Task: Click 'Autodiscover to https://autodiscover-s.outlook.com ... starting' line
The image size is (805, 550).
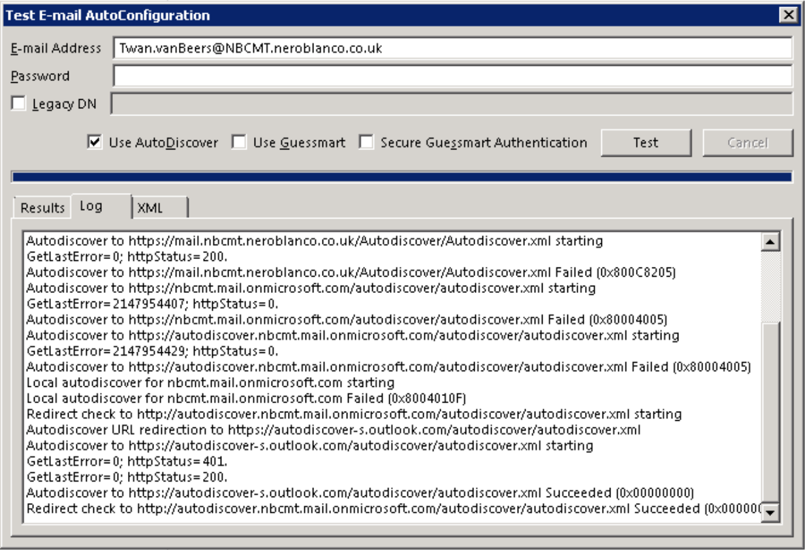Action: click(309, 445)
